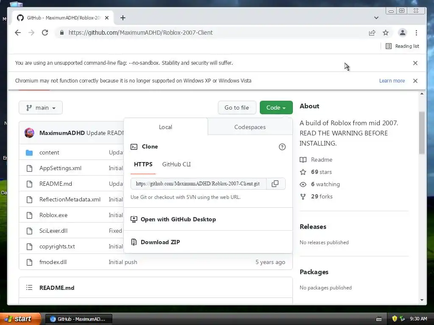Open SciLexer.dll file

(53, 231)
